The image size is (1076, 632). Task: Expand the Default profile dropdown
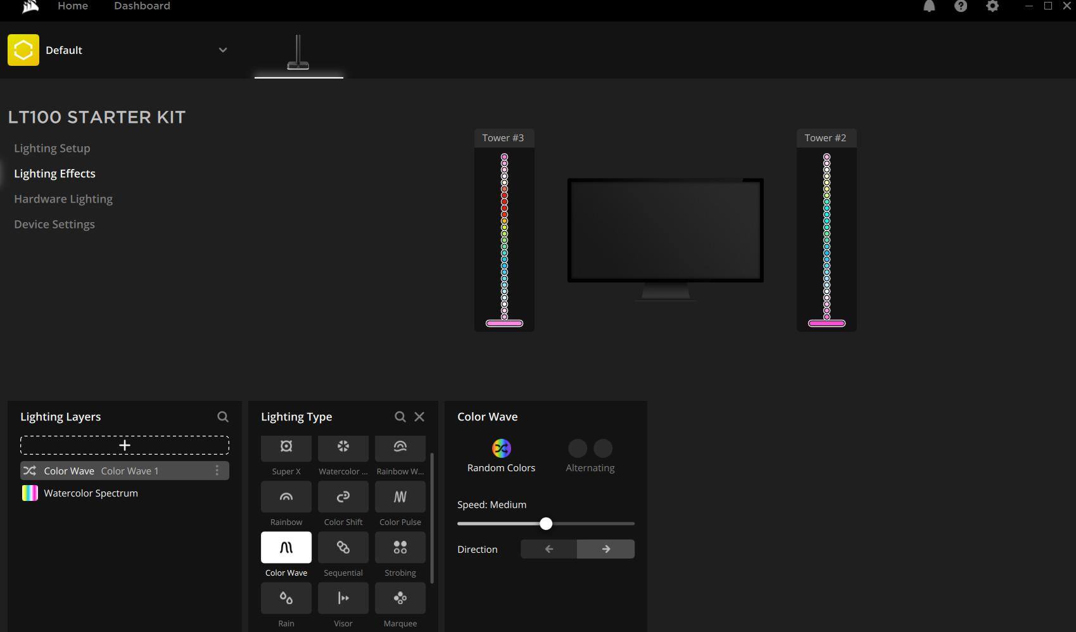223,50
